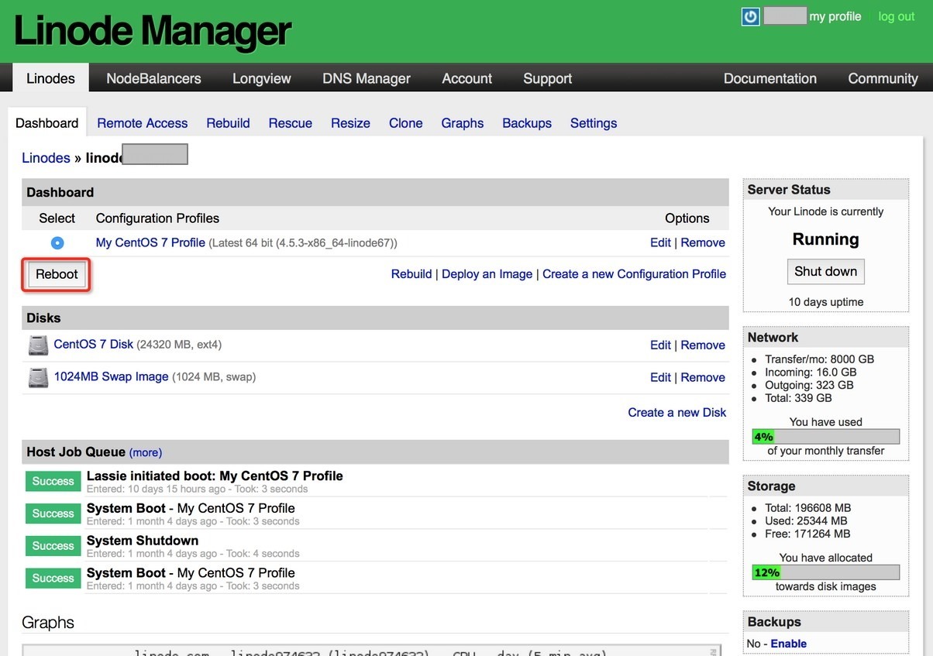Click Create a new Disk
This screenshot has width=933, height=656.
(677, 413)
